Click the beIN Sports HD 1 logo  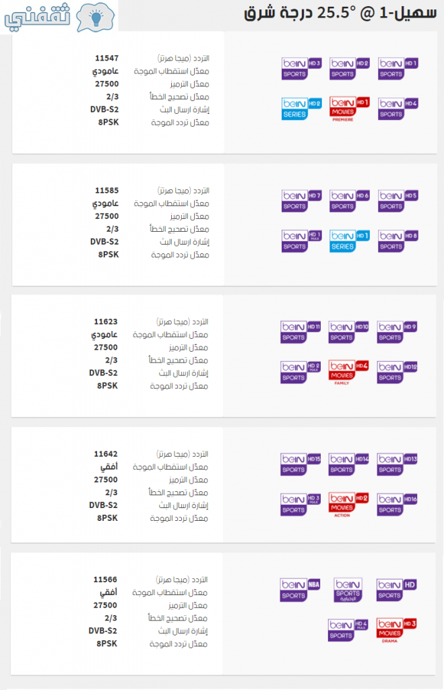pyautogui.click(x=398, y=69)
